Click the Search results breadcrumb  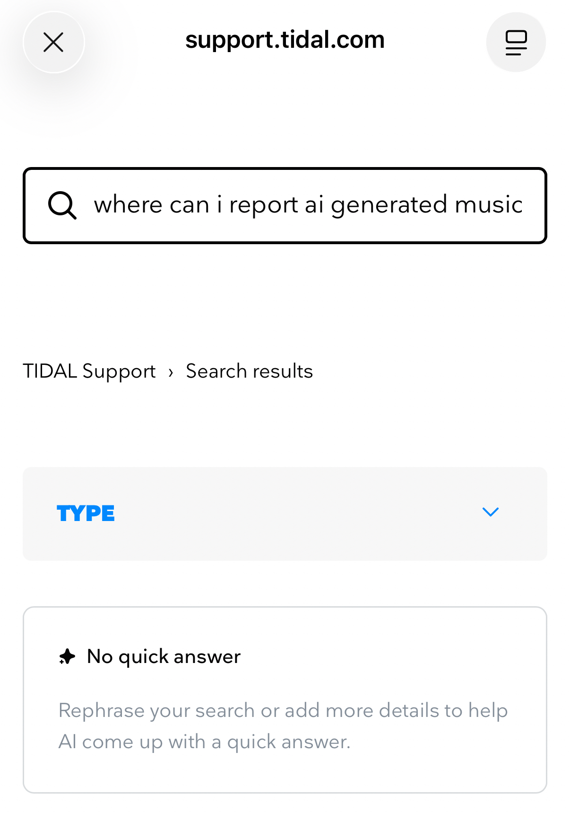coord(249,371)
